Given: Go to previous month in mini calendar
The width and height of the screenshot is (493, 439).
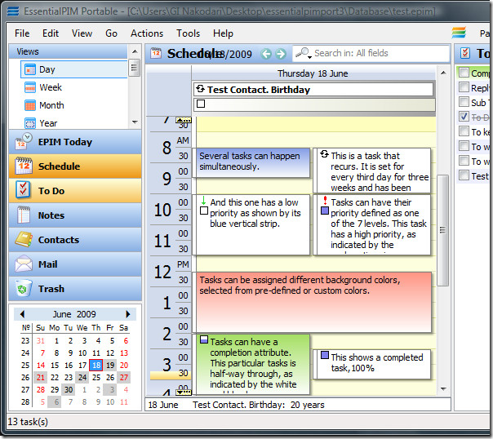Looking at the screenshot, I should (x=22, y=314).
